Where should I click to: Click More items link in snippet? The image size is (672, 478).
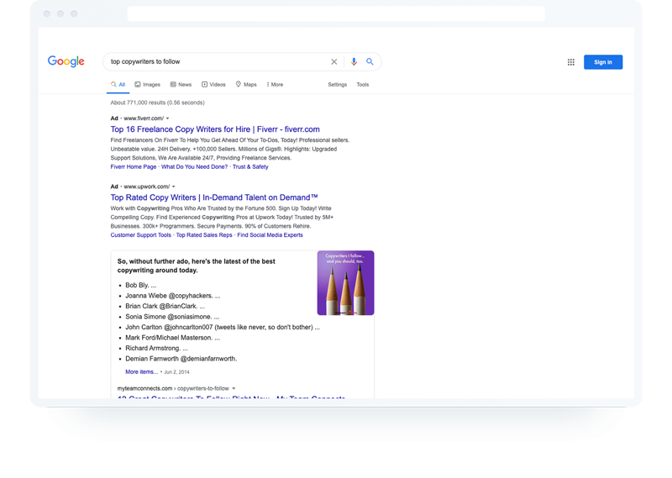point(141,371)
